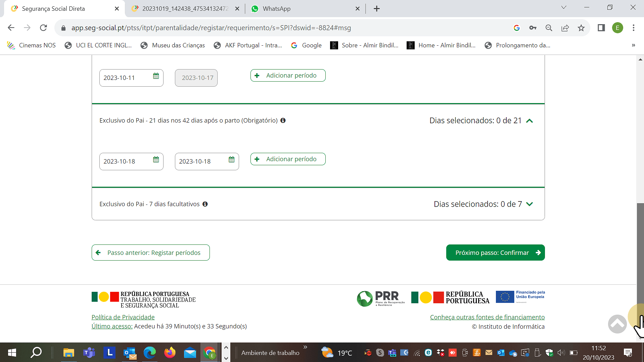
Task: Go back via Passo anterior: Registar períodos
Action: click(150, 253)
